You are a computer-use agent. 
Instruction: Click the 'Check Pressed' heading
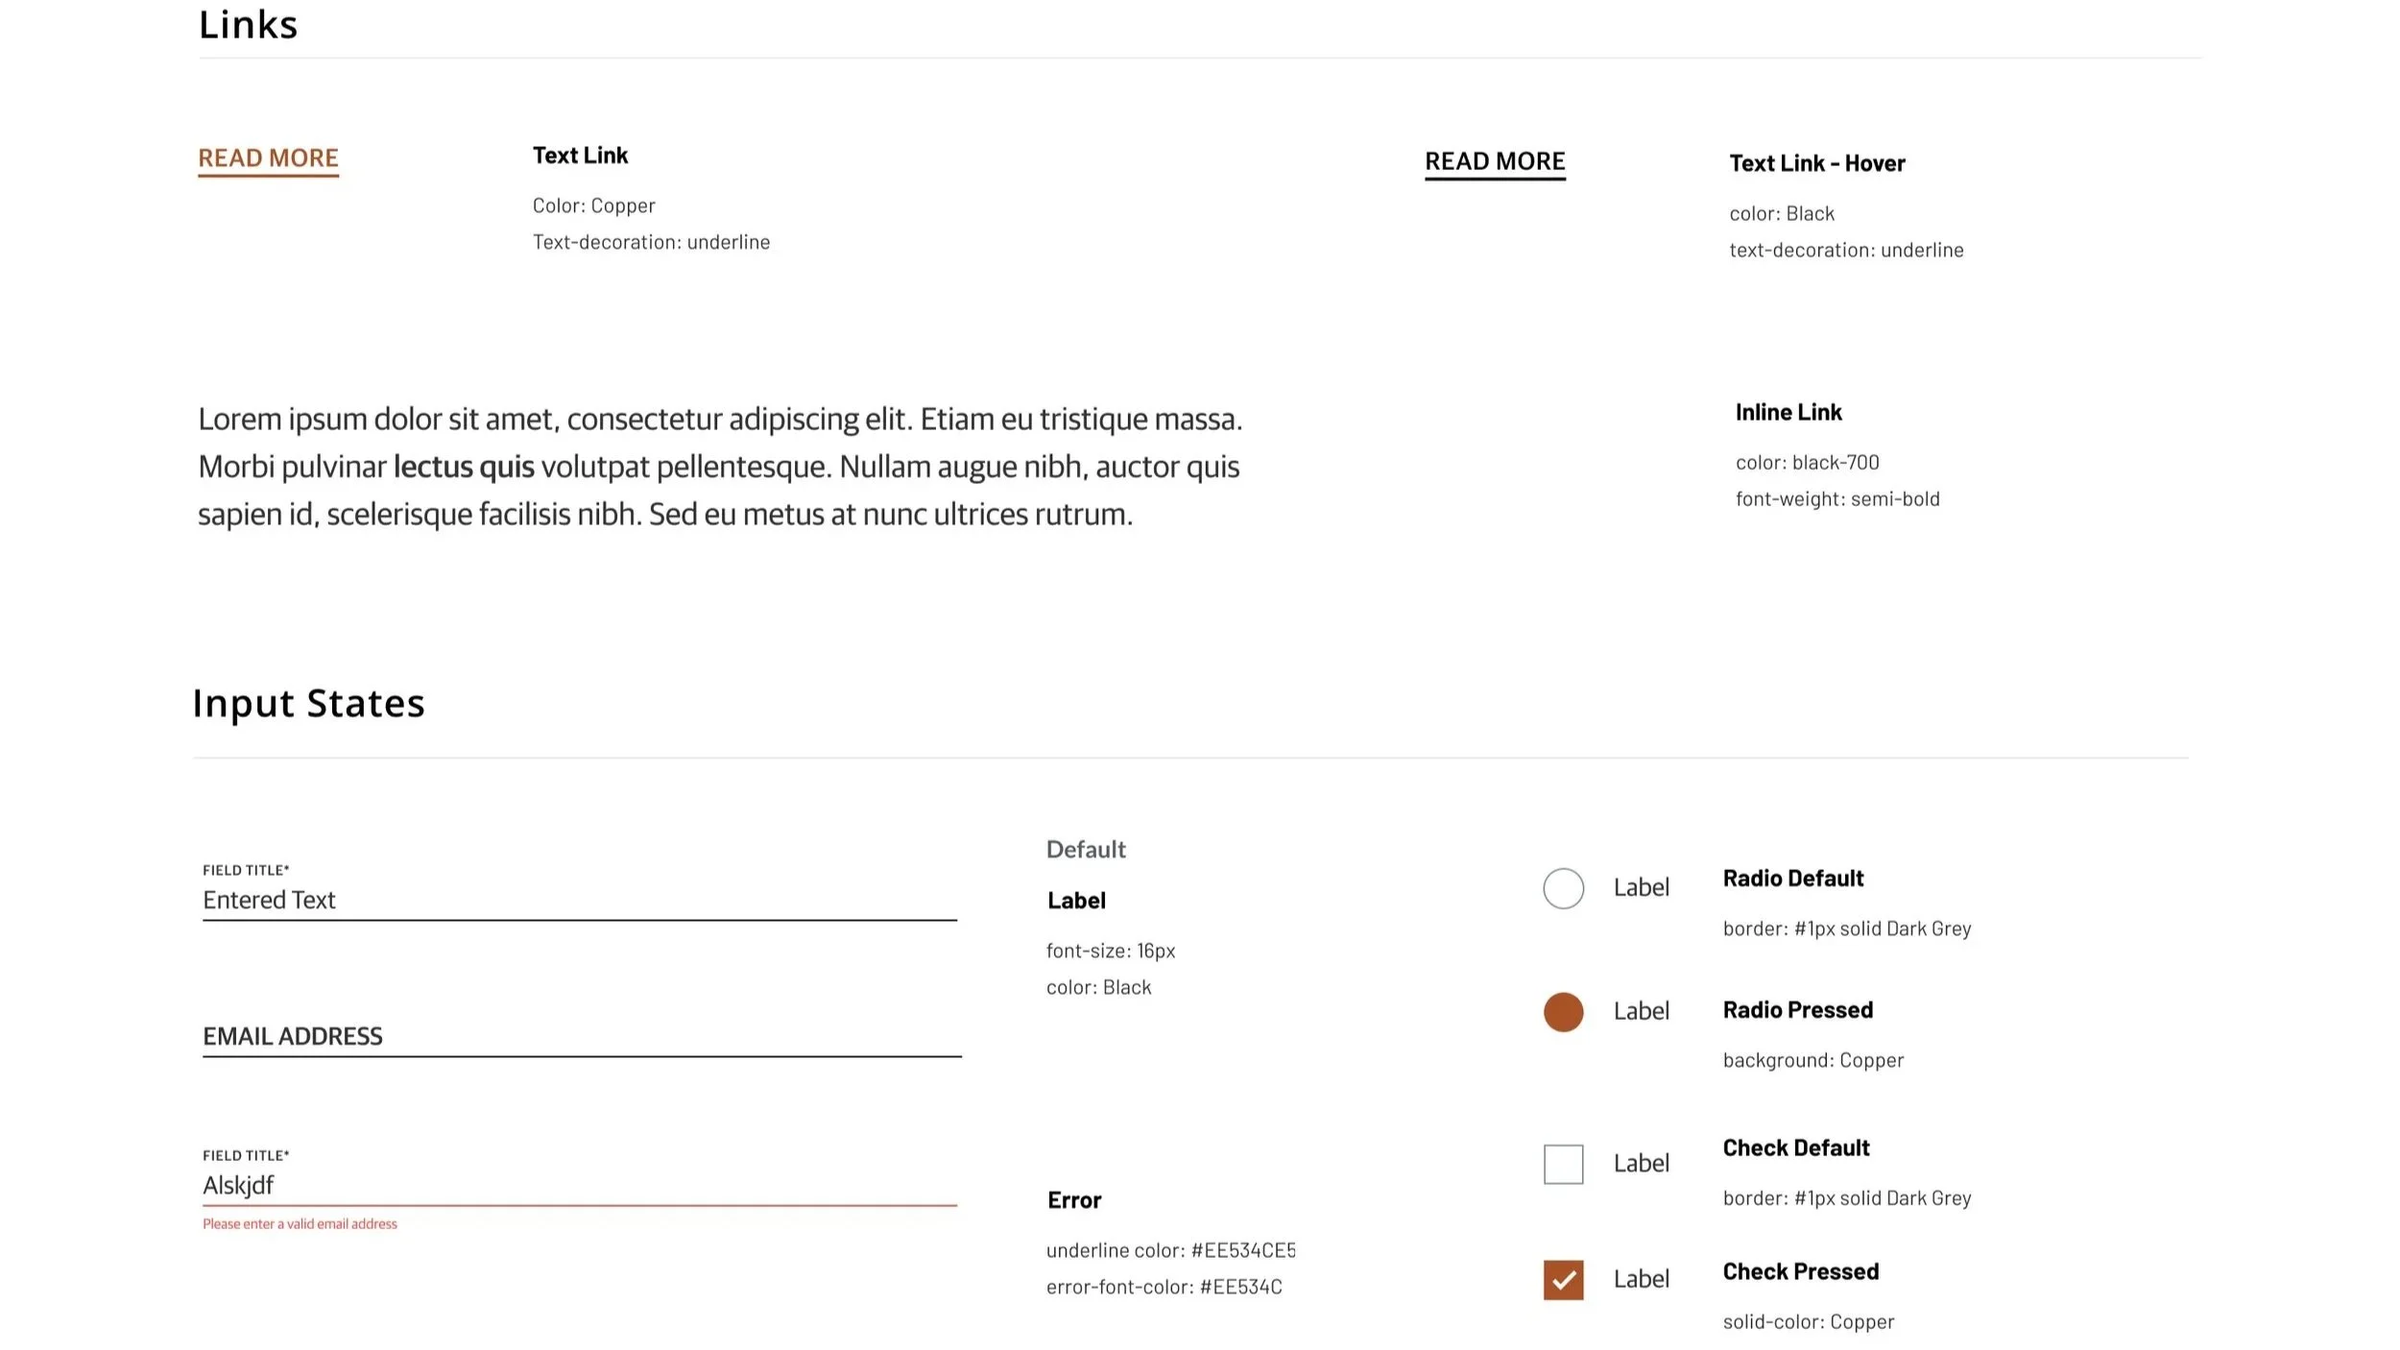coord(1800,1271)
